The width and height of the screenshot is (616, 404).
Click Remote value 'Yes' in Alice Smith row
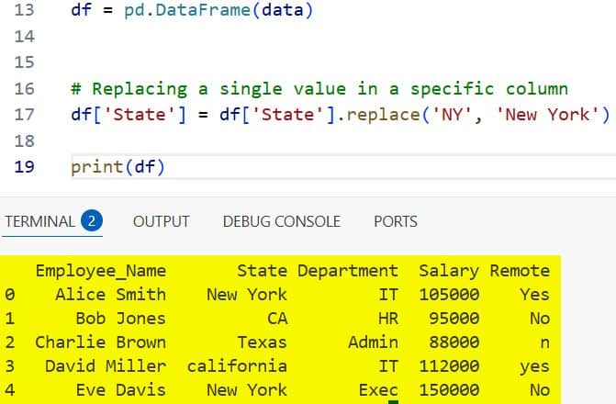(534, 295)
